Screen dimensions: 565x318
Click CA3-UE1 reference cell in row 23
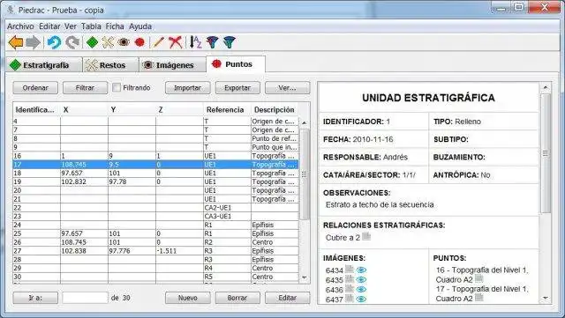(x=227, y=216)
